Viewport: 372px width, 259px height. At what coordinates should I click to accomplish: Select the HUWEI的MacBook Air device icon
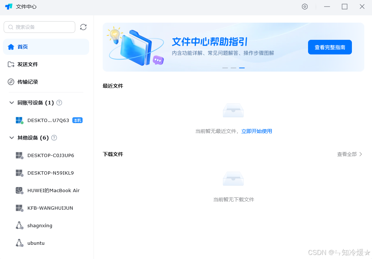click(x=19, y=190)
